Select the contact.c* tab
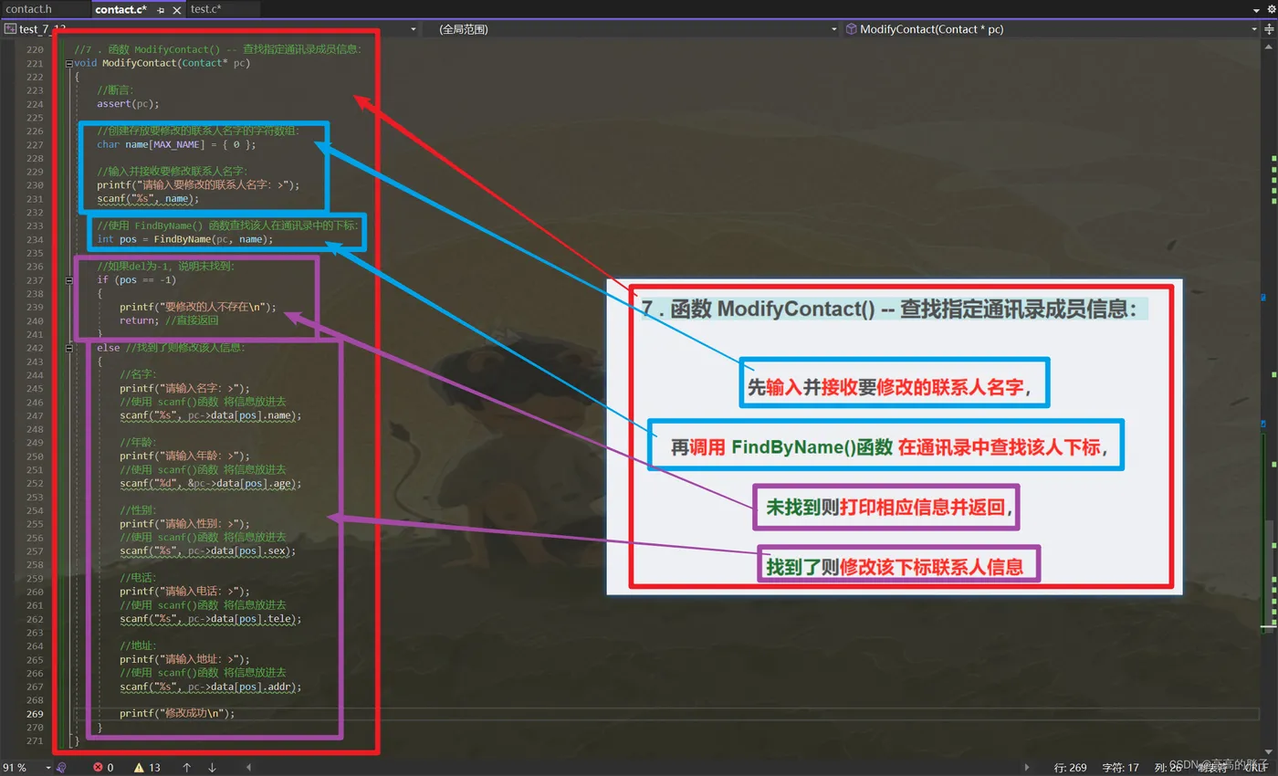 click(x=120, y=9)
